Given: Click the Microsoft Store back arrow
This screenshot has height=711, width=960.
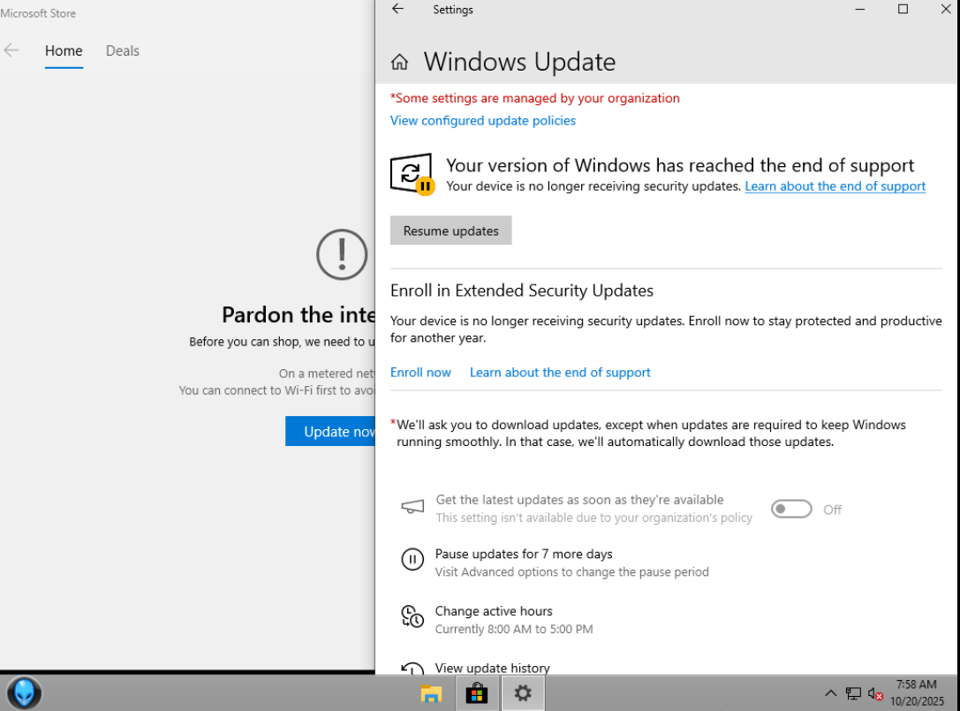Looking at the screenshot, I should coord(11,50).
